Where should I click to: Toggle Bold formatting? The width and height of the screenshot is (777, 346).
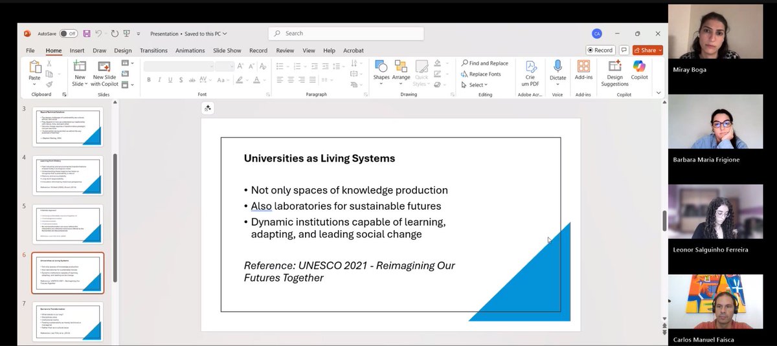click(149, 80)
